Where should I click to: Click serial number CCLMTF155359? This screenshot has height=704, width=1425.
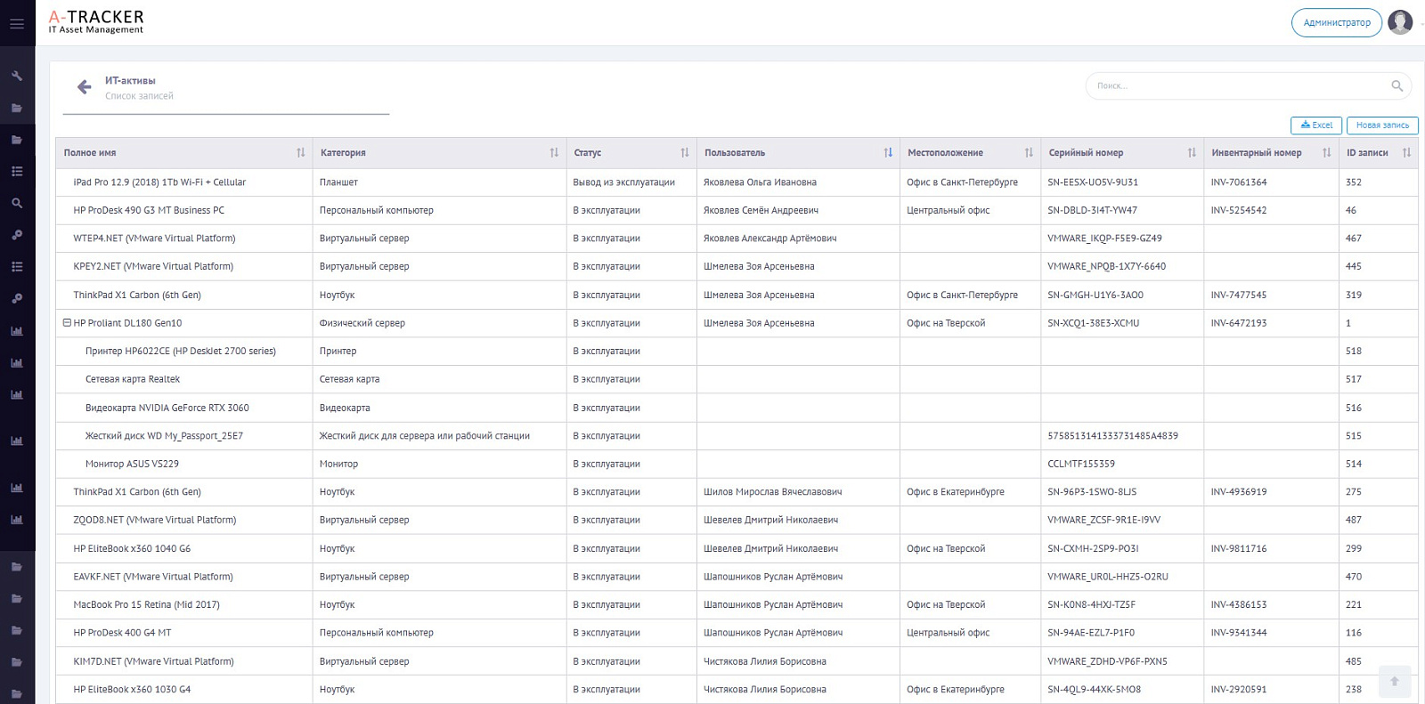[1081, 464]
